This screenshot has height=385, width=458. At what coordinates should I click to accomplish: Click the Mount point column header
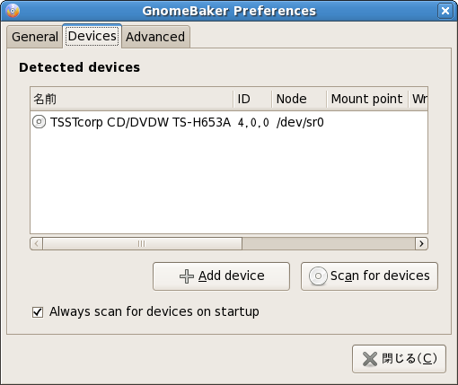click(x=367, y=99)
